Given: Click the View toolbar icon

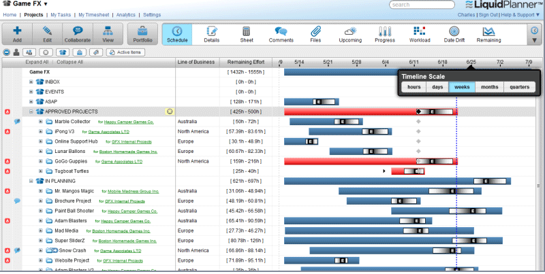Looking at the screenshot, I should pyautogui.click(x=108, y=34).
